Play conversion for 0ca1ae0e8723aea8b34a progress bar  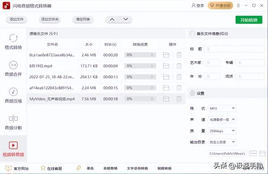pyautogui.click(x=152, y=55)
